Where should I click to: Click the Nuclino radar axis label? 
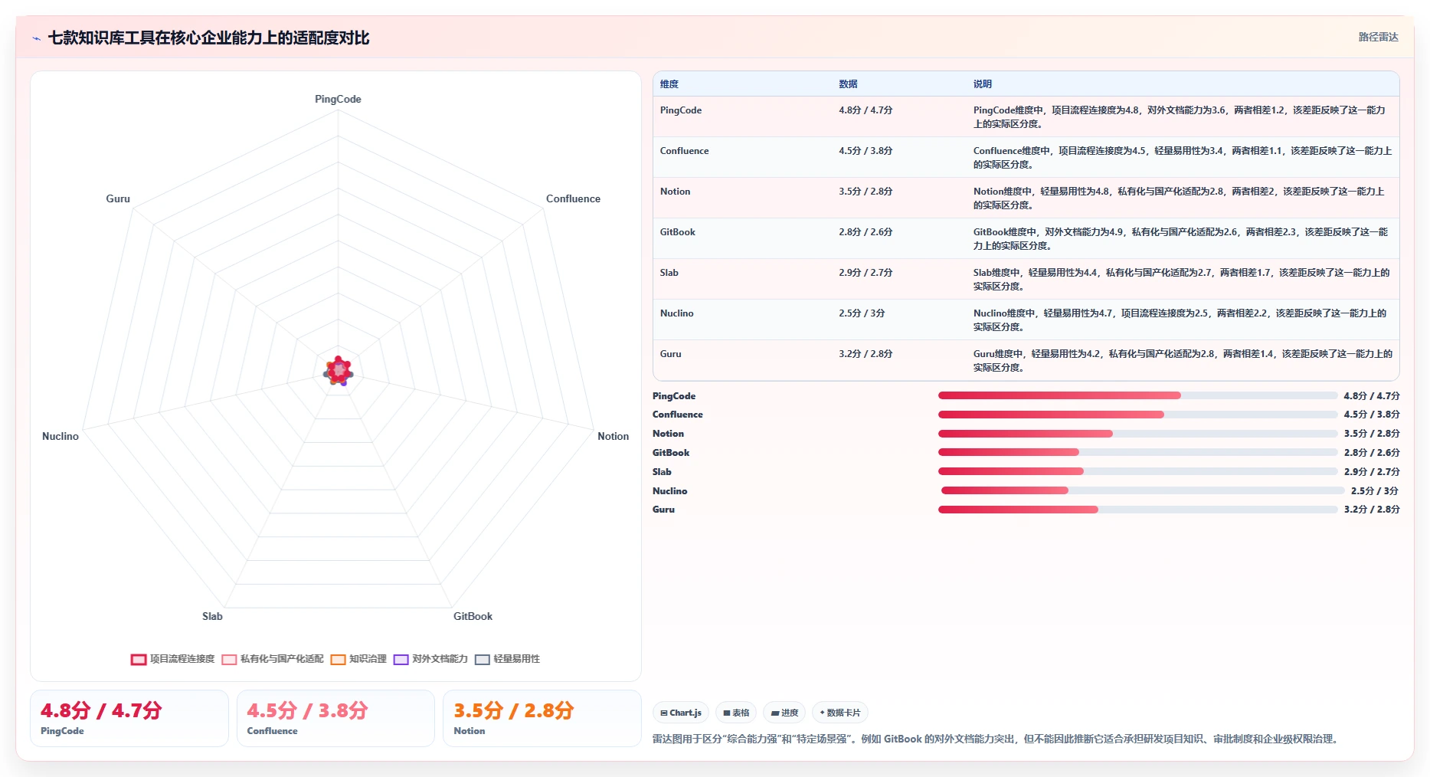click(61, 436)
